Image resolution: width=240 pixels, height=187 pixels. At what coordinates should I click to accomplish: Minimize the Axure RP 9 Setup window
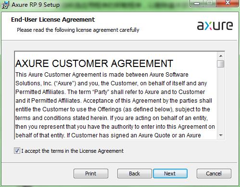(197, 3)
